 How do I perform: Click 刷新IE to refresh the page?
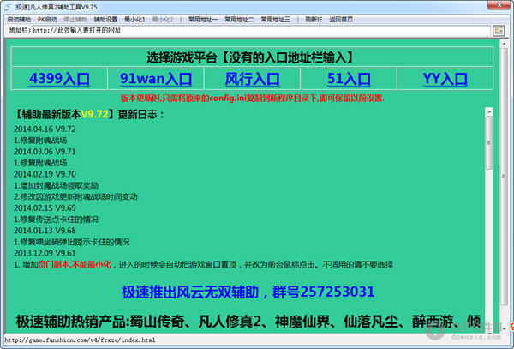click(x=314, y=20)
